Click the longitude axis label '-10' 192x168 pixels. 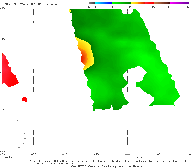[127, 154]
